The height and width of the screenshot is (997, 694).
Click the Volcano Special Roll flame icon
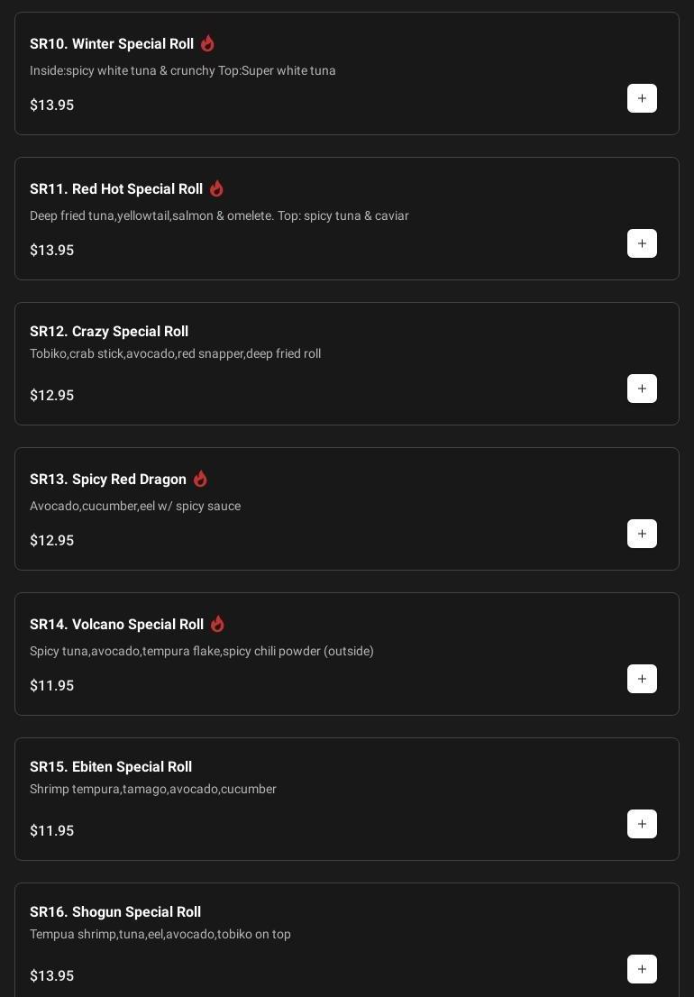(x=217, y=624)
